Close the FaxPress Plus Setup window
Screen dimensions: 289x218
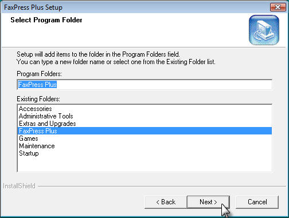pos(278,7)
